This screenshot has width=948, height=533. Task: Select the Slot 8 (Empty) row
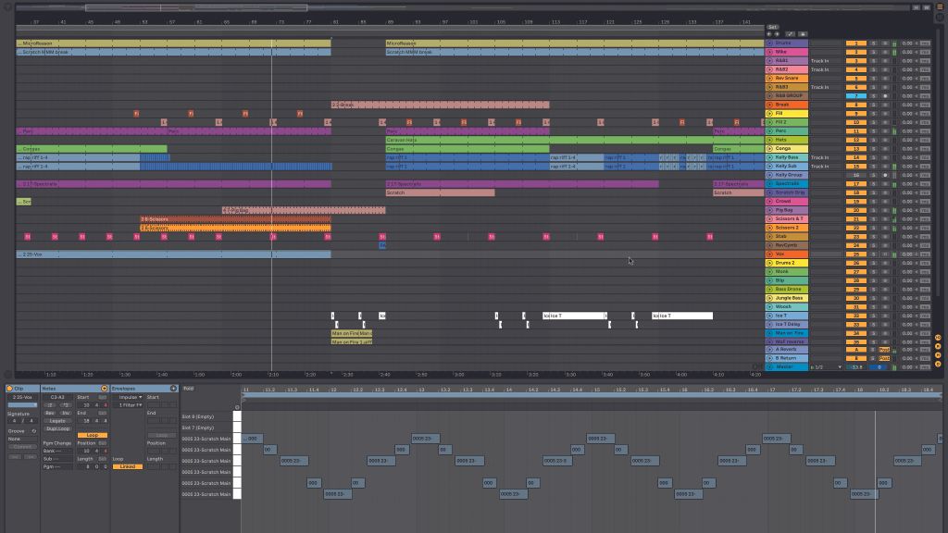[x=206, y=416]
